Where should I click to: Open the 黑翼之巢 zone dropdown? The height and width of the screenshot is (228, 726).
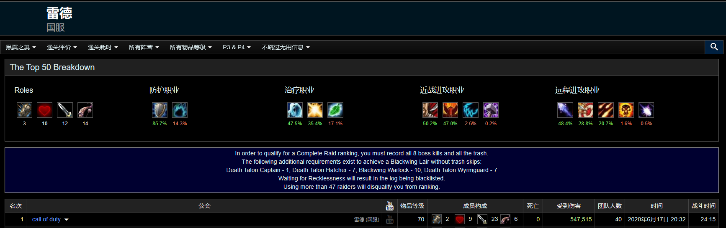(x=21, y=47)
